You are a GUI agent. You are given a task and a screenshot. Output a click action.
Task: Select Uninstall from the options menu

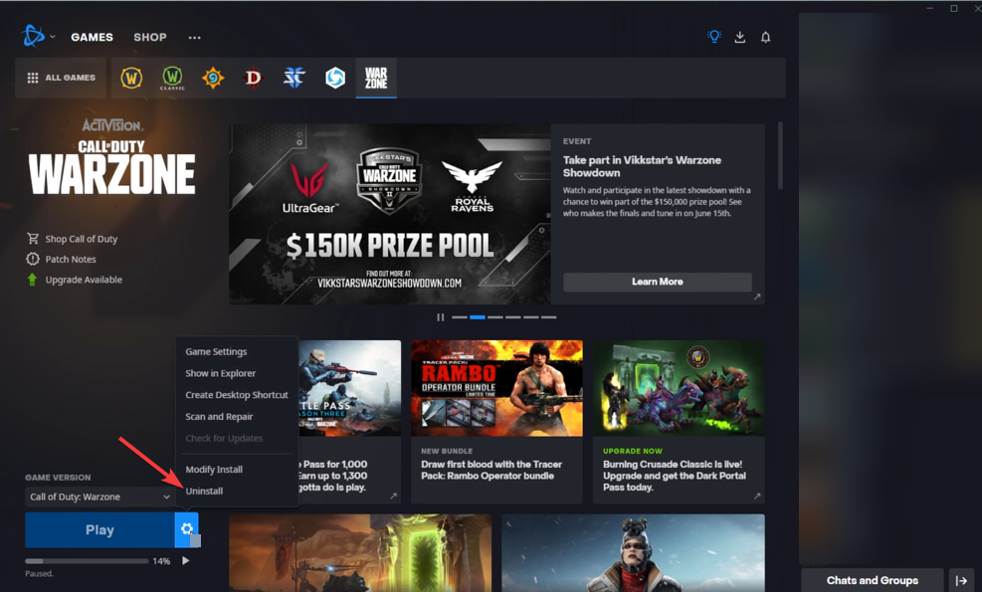pos(204,492)
